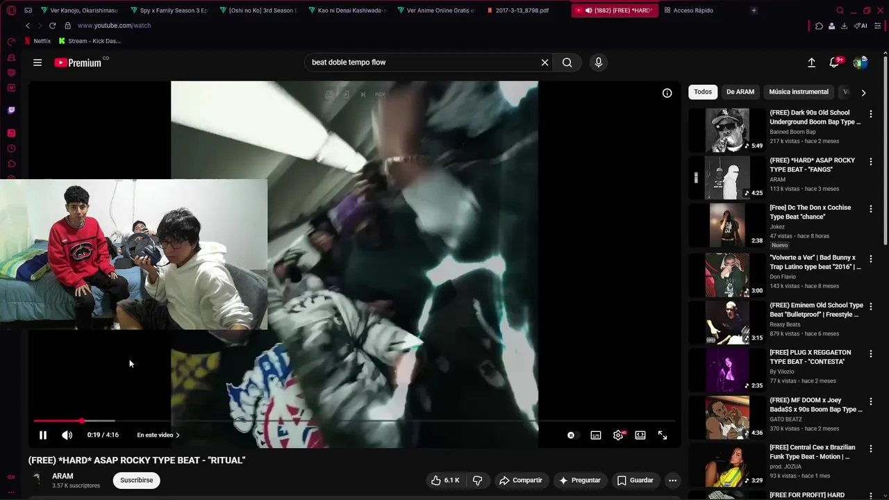Clear the search text with X

tap(545, 62)
